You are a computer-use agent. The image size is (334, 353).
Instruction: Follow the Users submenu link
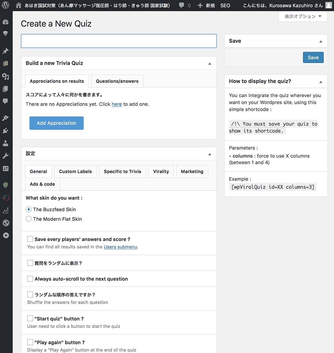coord(121,247)
